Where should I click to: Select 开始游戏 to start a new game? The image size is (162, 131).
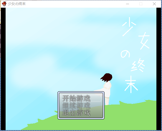(x=76, y=98)
